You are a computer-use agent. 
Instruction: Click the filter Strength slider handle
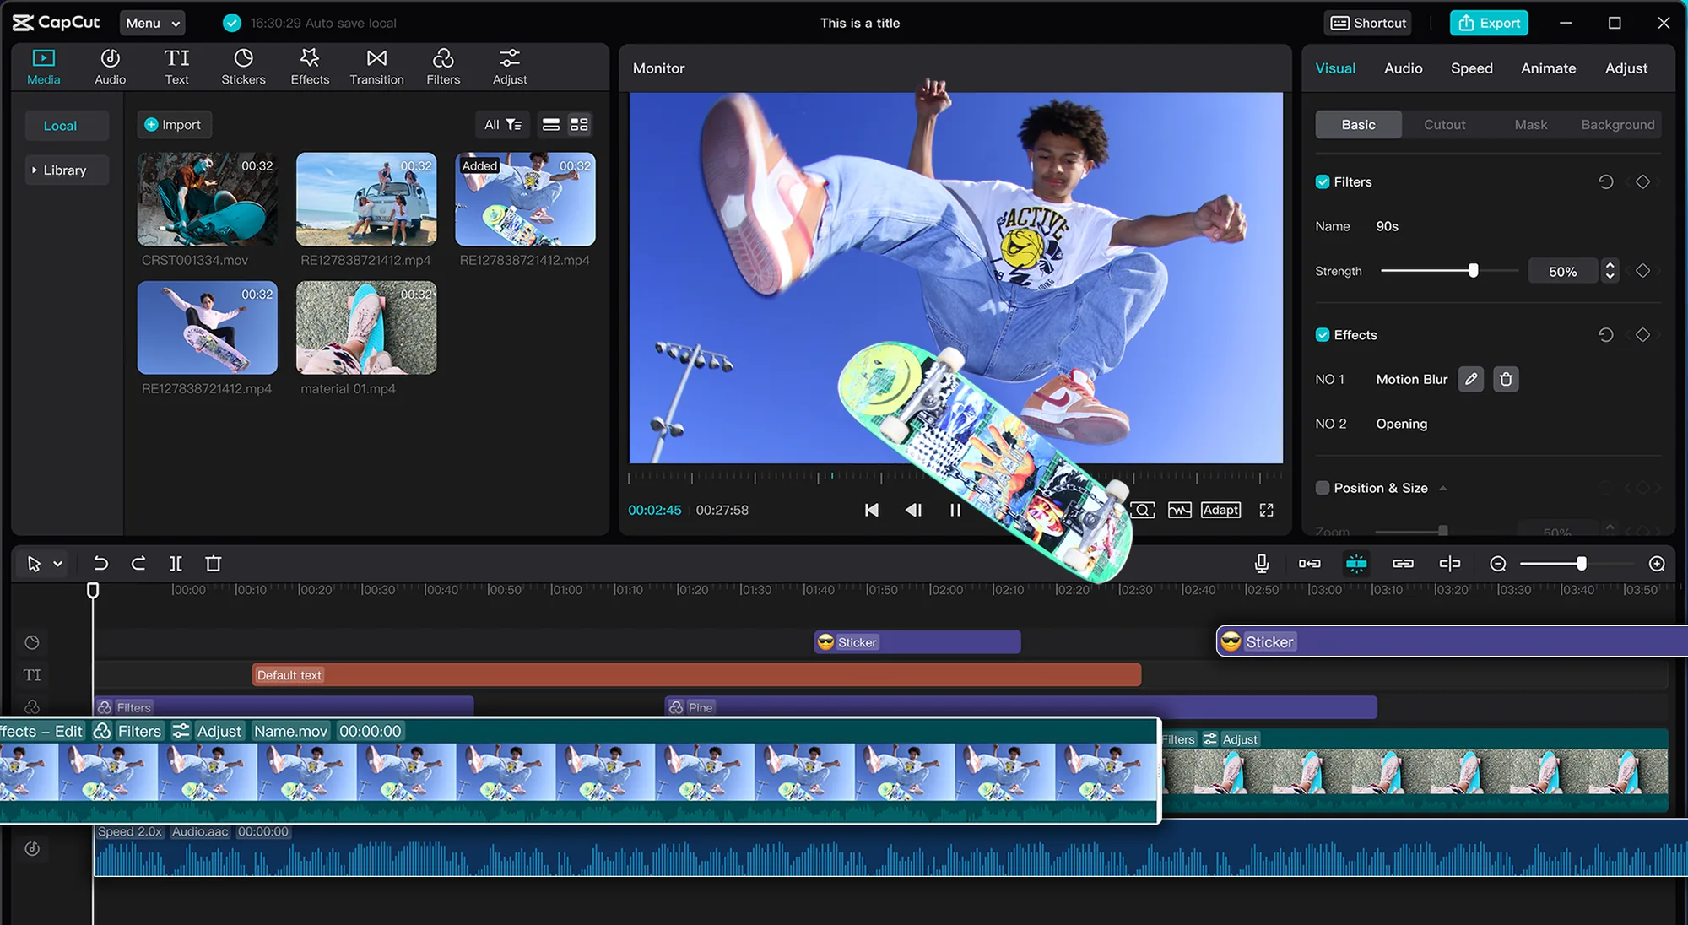[x=1473, y=271]
